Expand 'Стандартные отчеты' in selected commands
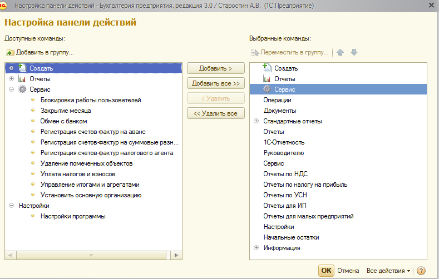The height and width of the screenshot is (279, 439). [256, 121]
